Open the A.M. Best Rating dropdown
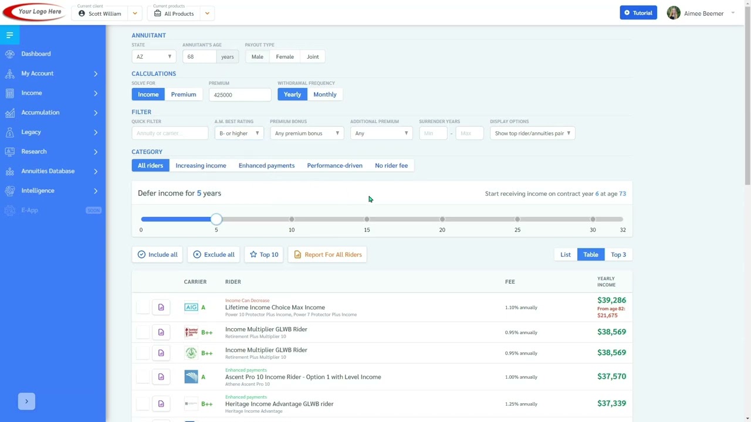This screenshot has width=751, height=422. (239, 133)
